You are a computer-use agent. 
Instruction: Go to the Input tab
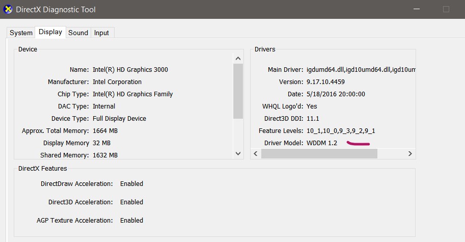pos(101,33)
